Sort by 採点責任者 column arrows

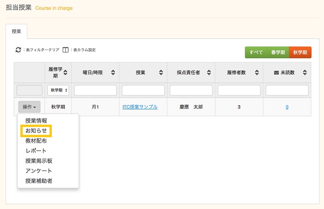tap(210, 72)
